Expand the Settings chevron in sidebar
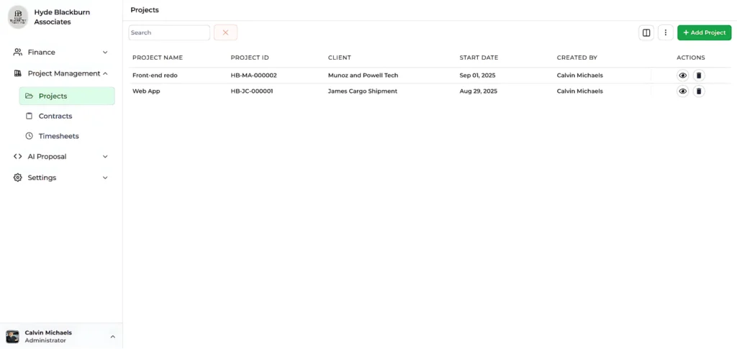The height and width of the screenshot is (349, 737). (105, 178)
